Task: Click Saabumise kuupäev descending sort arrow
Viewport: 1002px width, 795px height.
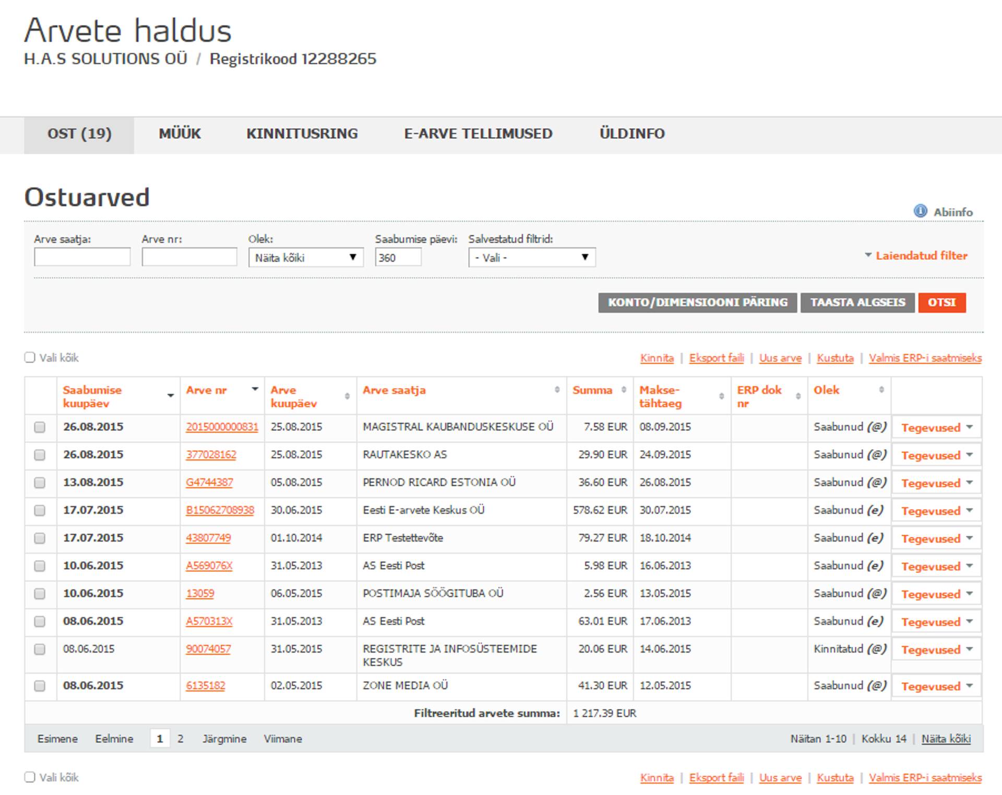Action: (x=170, y=396)
